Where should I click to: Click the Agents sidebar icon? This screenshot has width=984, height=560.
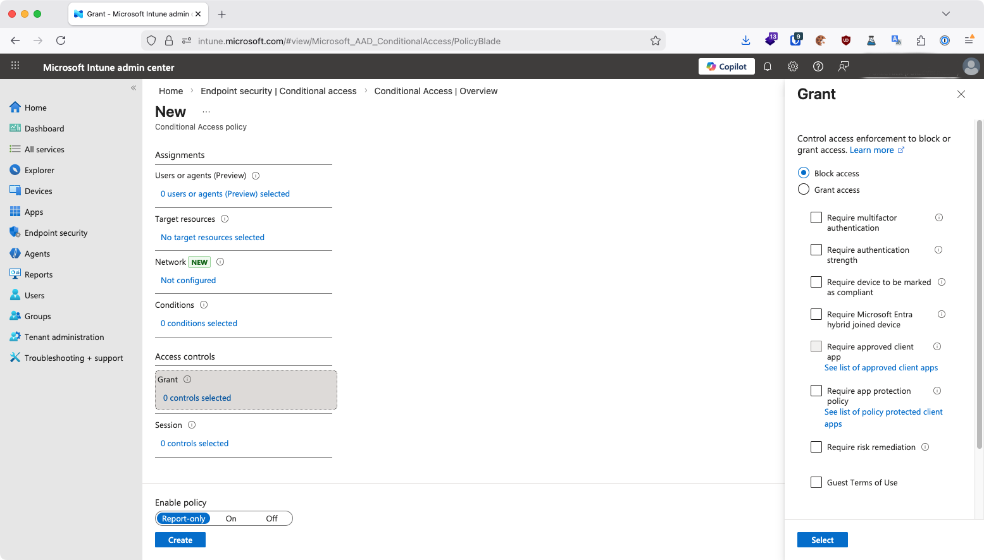point(15,253)
